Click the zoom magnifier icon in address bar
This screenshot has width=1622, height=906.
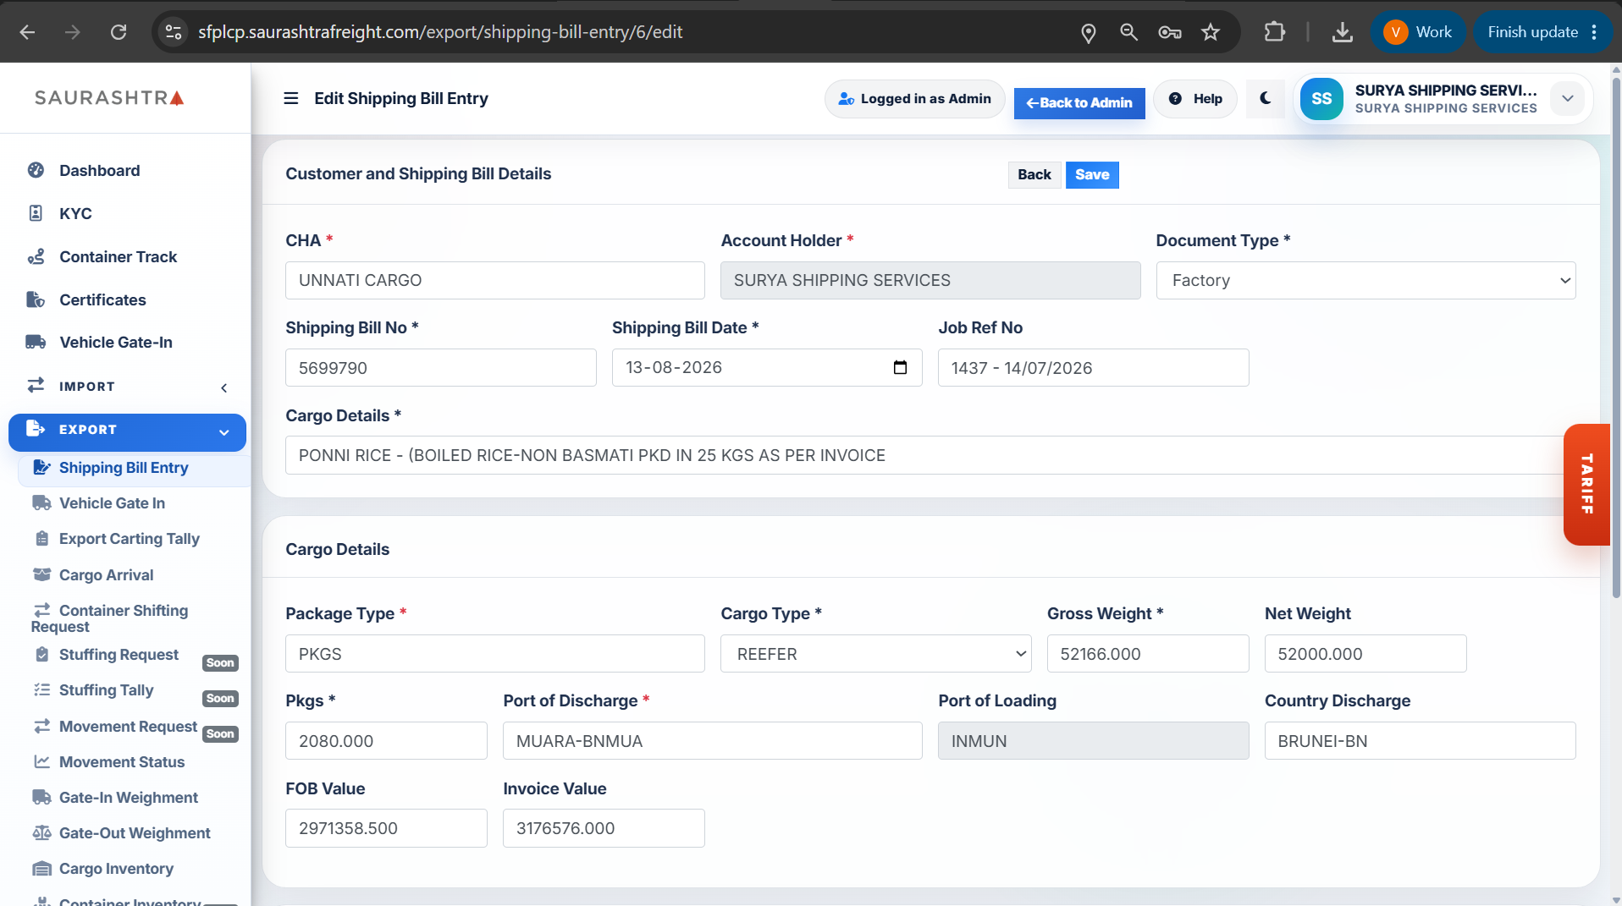[1128, 32]
